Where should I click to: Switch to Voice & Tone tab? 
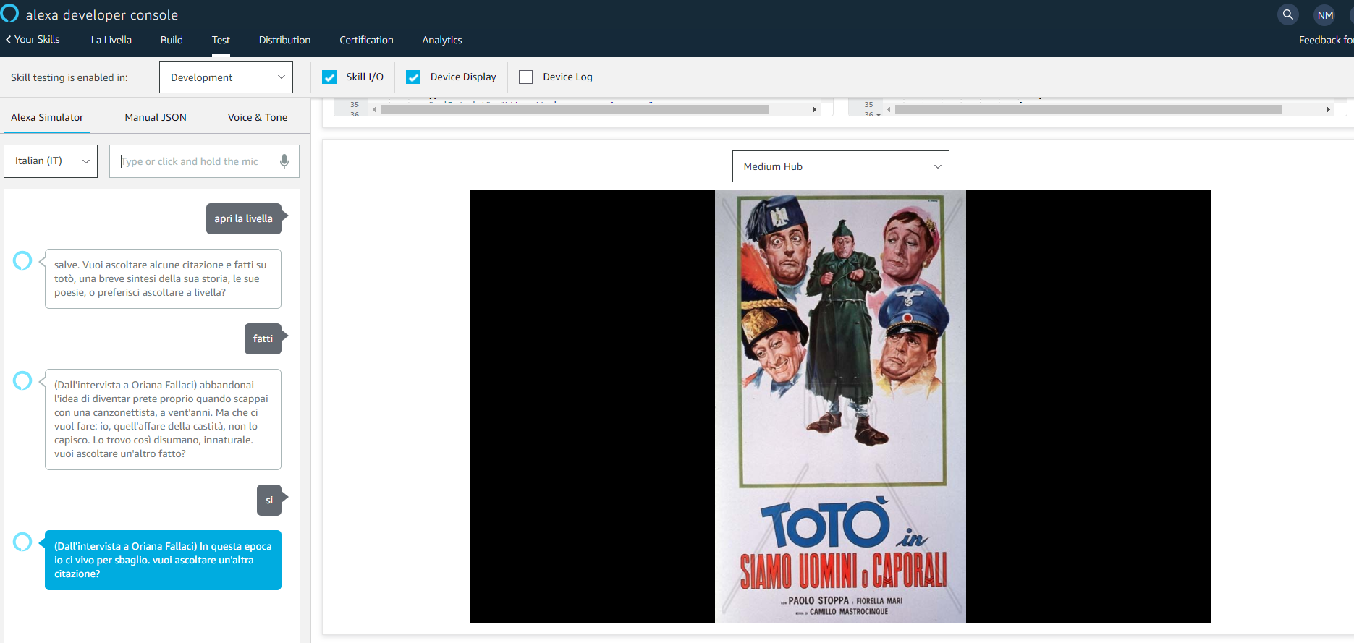click(x=258, y=117)
